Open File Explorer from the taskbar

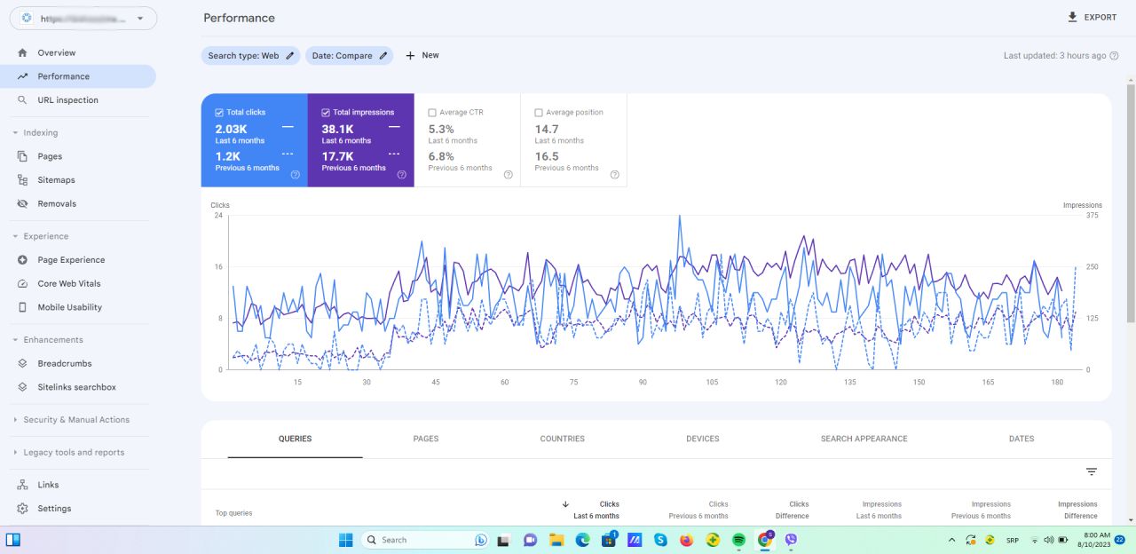tap(556, 540)
